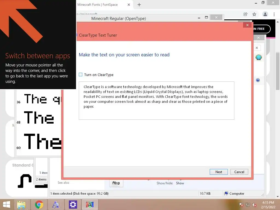Click the muted volume tray icon

coord(254,205)
